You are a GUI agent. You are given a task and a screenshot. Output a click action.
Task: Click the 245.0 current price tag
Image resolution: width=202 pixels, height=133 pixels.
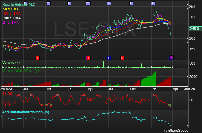coord(194,29)
